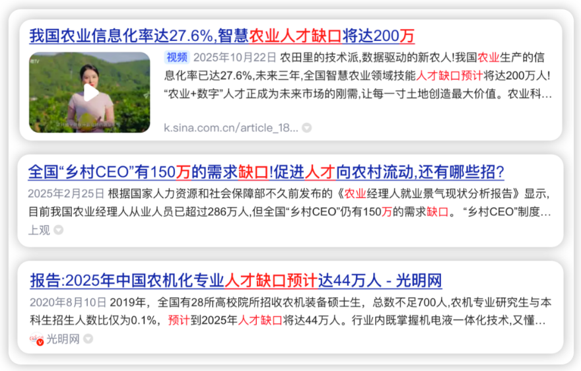Click the 2020年8月10日 date label
The height and width of the screenshot is (371, 581).
[x=68, y=302]
